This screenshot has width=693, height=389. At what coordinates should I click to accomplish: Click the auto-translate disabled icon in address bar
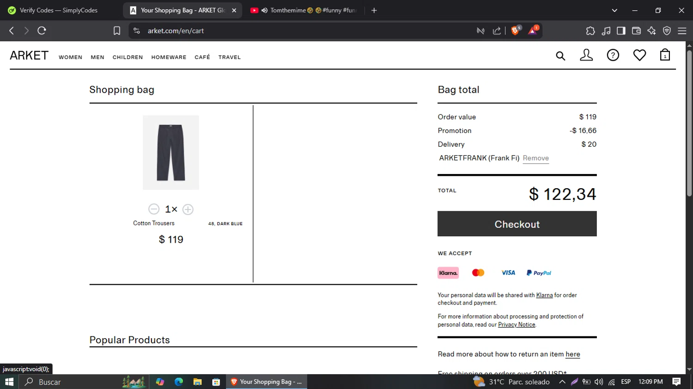[480, 30]
